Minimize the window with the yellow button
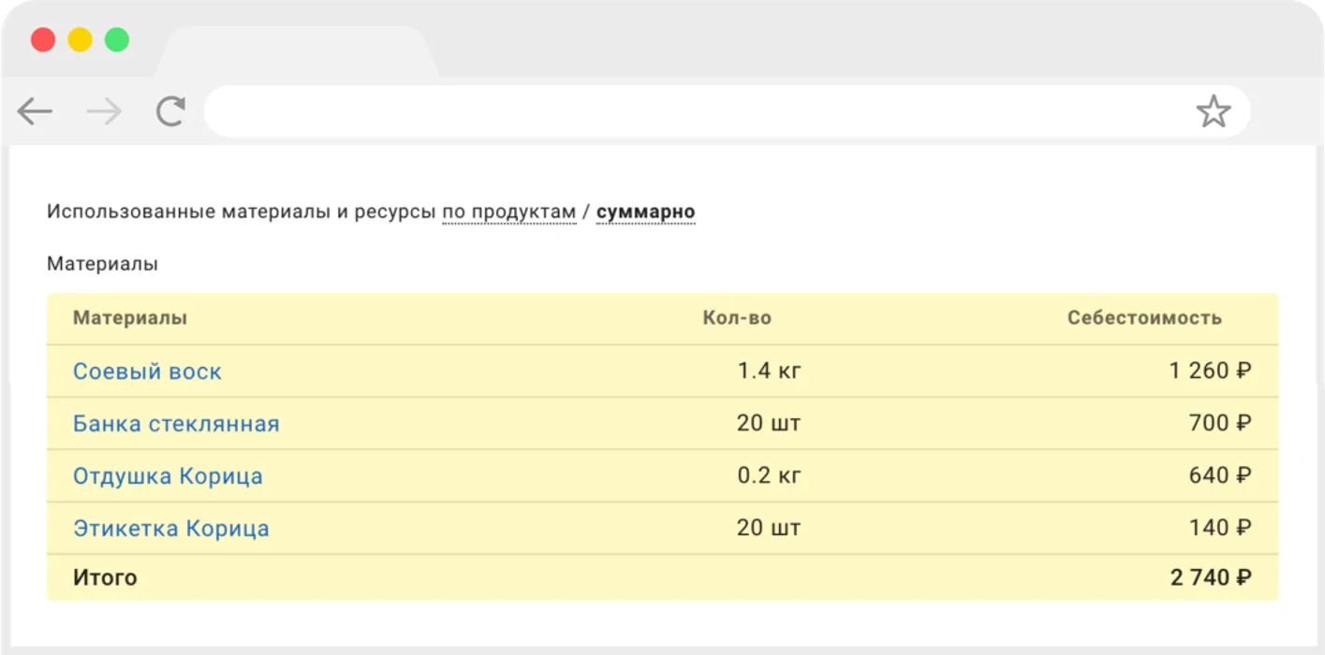The width and height of the screenshot is (1325, 655). tap(80, 39)
